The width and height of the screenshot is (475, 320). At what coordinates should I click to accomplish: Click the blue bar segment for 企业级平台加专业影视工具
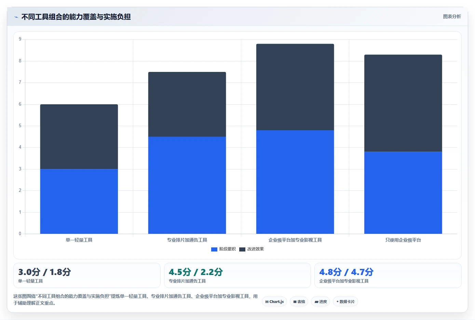pyautogui.click(x=295, y=182)
